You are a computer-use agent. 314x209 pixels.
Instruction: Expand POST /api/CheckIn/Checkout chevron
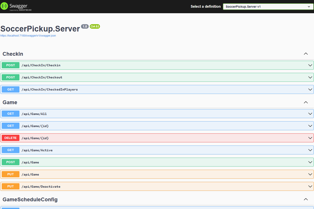[x=310, y=77]
